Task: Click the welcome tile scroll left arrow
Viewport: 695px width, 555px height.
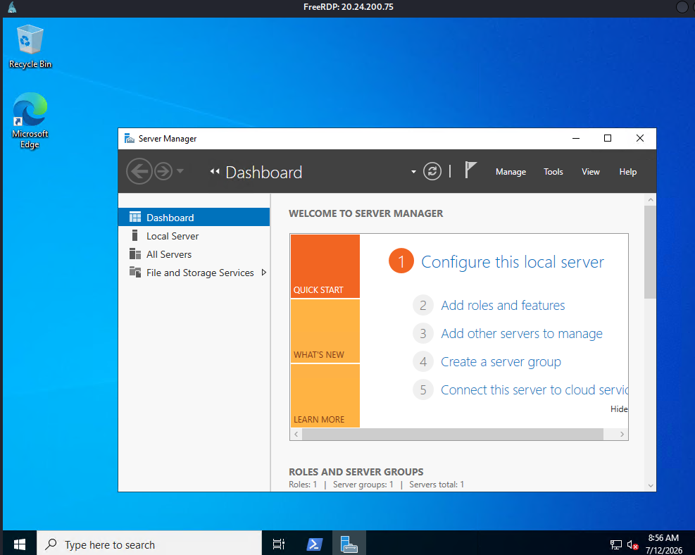Action: click(296, 434)
